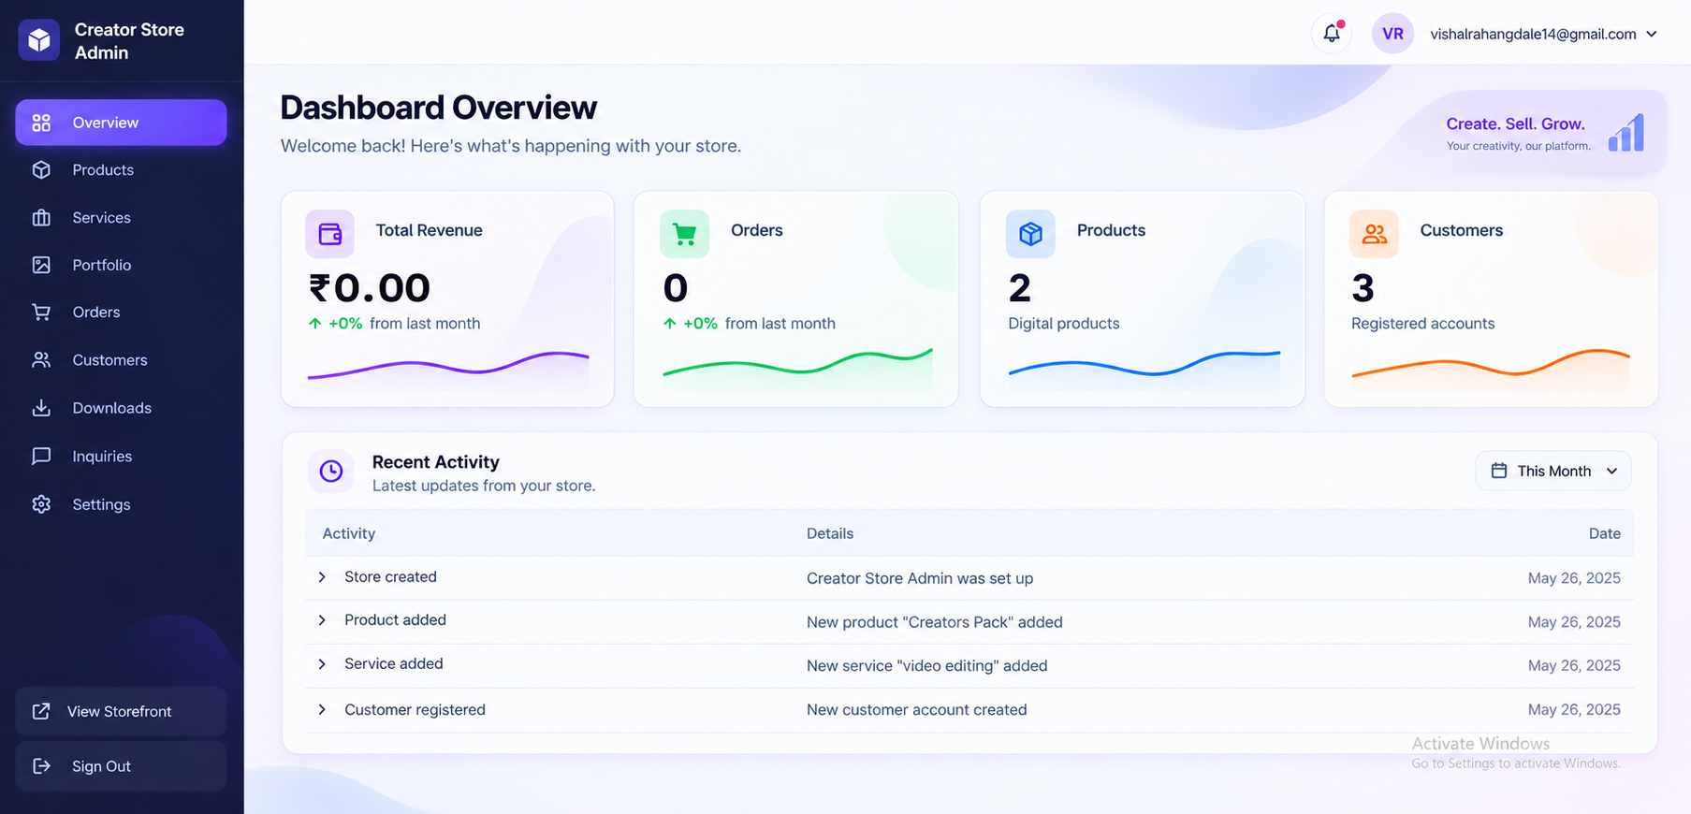Click the Creator Store cube logo
The height and width of the screenshot is (814, 1691).
39,40
